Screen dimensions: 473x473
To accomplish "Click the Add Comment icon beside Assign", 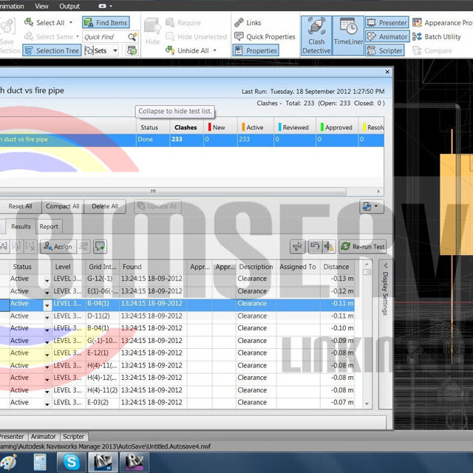I will [x=100, y=246].
